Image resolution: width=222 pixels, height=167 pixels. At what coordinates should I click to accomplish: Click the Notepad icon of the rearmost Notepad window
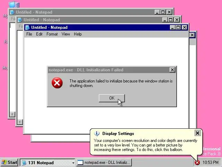(x=12, y=12)
